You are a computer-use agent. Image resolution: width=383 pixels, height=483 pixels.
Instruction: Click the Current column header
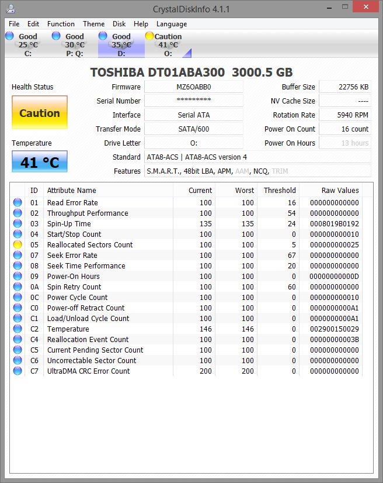click(194, 191)
